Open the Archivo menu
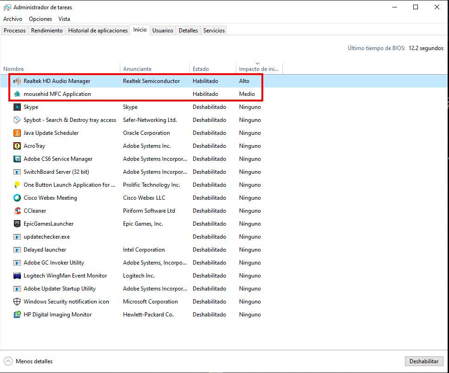 click(13, 19)
